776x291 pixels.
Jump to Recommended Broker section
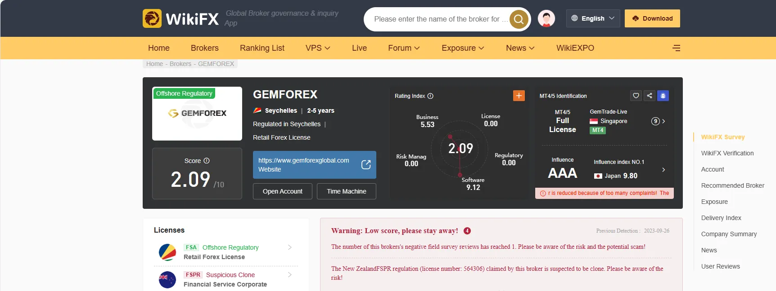pos(733,185)
